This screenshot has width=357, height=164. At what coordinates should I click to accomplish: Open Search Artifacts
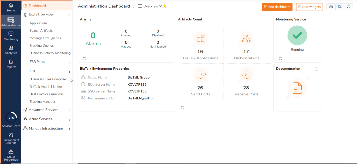pos(41,31)
